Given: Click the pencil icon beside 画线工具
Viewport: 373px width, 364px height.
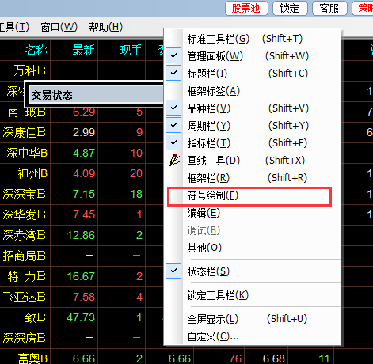Looking at the screenshot, I should [x=174, y=160].
